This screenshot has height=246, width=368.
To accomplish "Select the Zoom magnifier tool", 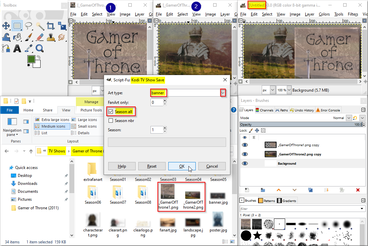I will click(x=40, y=49).
